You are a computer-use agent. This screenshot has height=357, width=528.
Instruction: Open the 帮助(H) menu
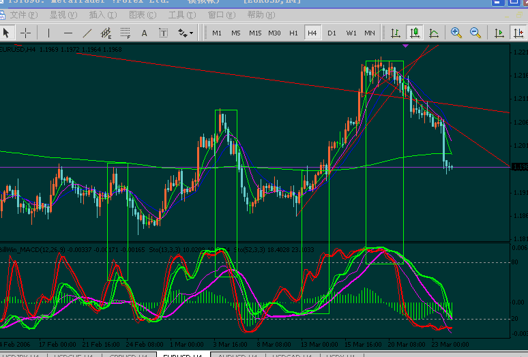click(x=261, y=15)
